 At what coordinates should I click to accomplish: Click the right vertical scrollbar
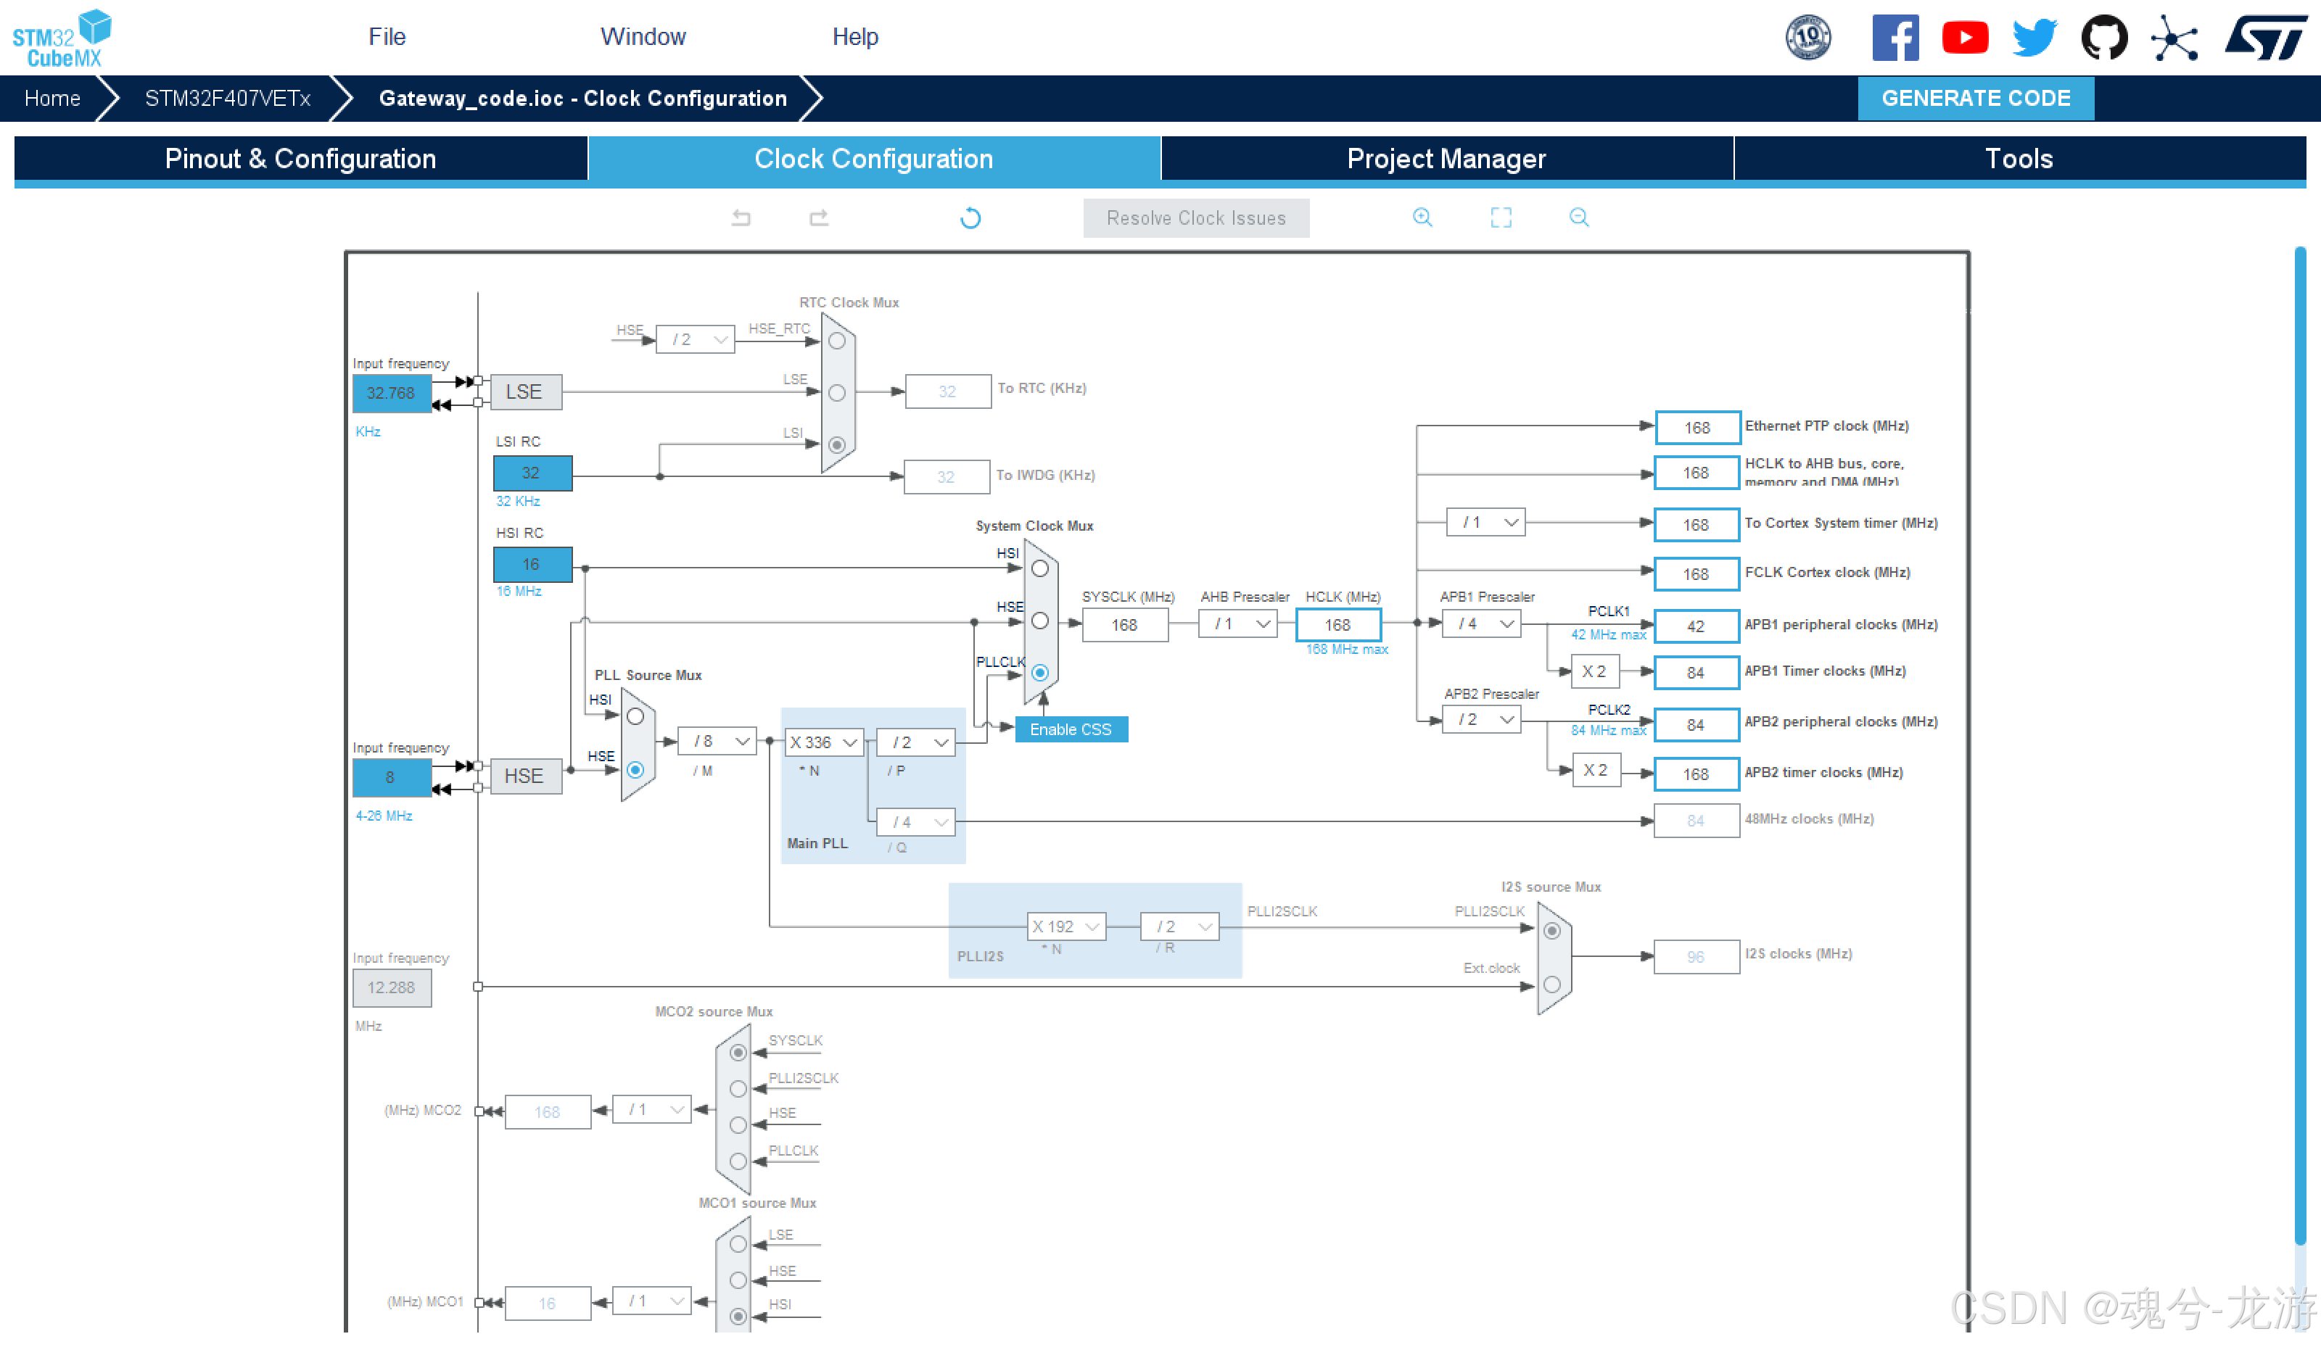click(x=2299, y=737)
